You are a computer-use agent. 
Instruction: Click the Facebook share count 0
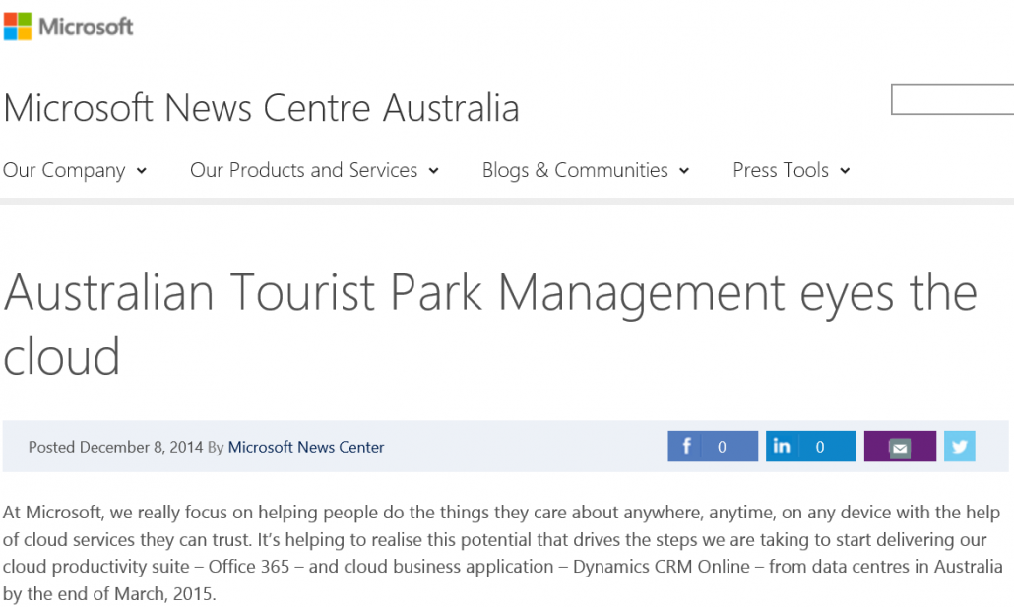click(x=722, y=447)
